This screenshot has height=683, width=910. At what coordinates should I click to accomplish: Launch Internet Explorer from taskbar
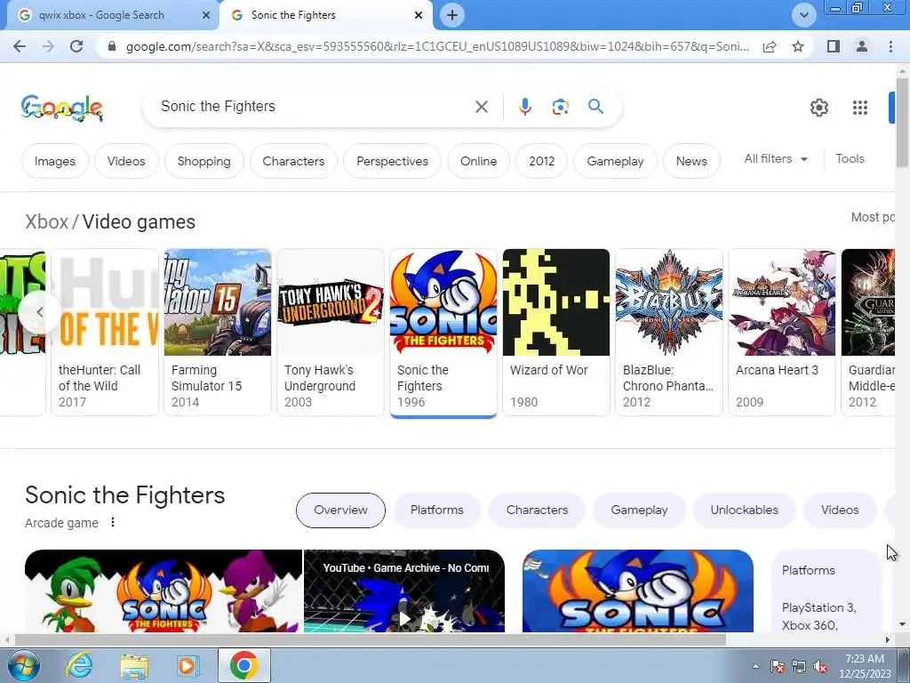[78, 665]
